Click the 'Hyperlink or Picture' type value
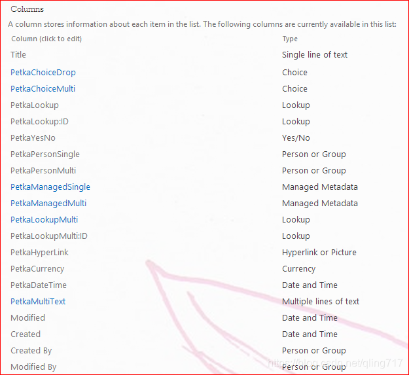 pos(319,253)
